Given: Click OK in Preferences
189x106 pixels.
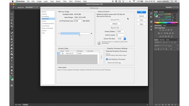Looking at the screenshot, I should coord(141,12).
